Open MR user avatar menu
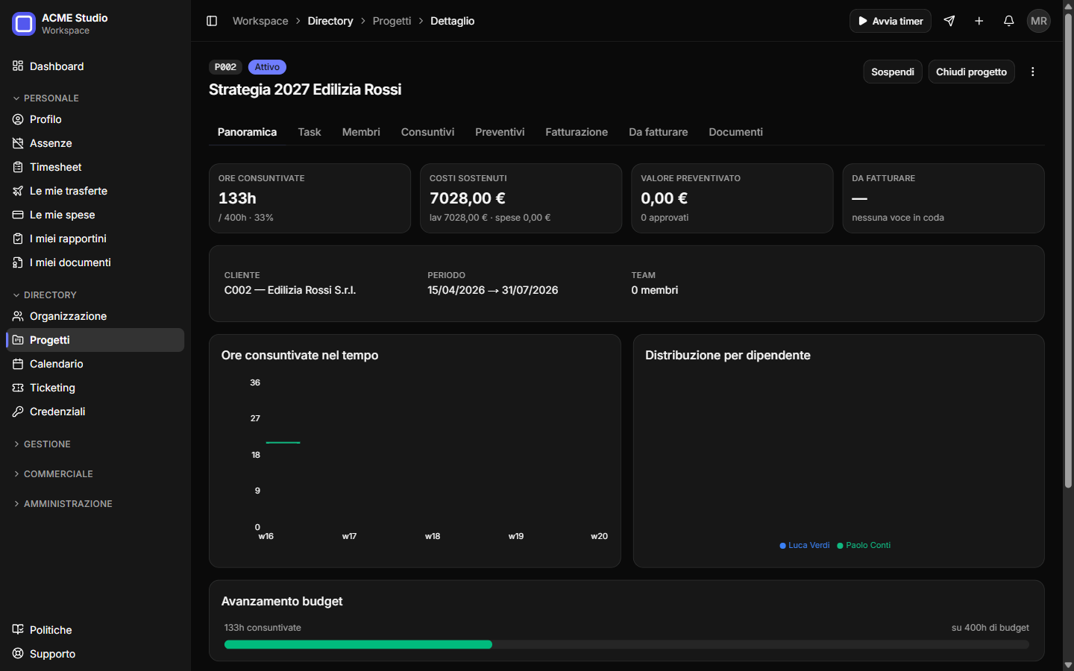This screenshot has height=671, width=1074. (1039, 21)
